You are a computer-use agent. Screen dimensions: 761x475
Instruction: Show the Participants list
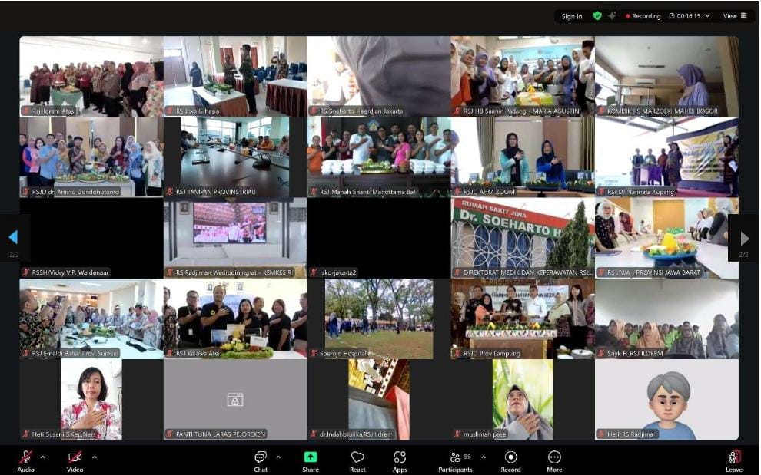point(456,457)
